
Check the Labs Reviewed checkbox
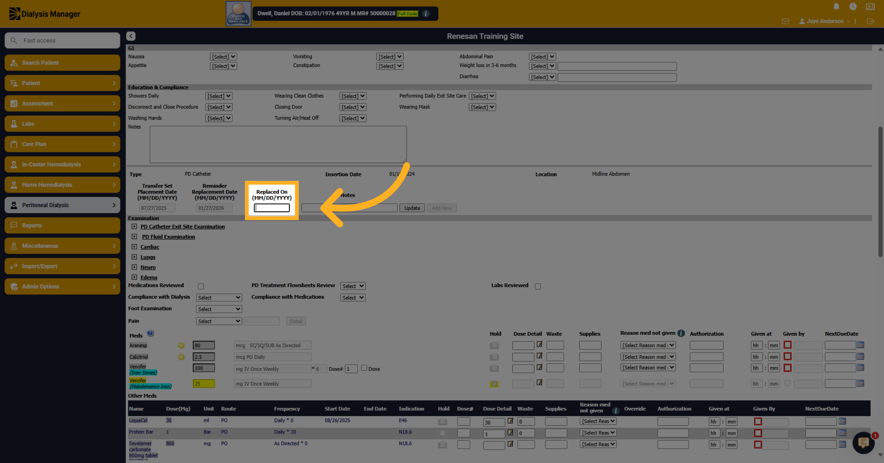click(538, 286)
